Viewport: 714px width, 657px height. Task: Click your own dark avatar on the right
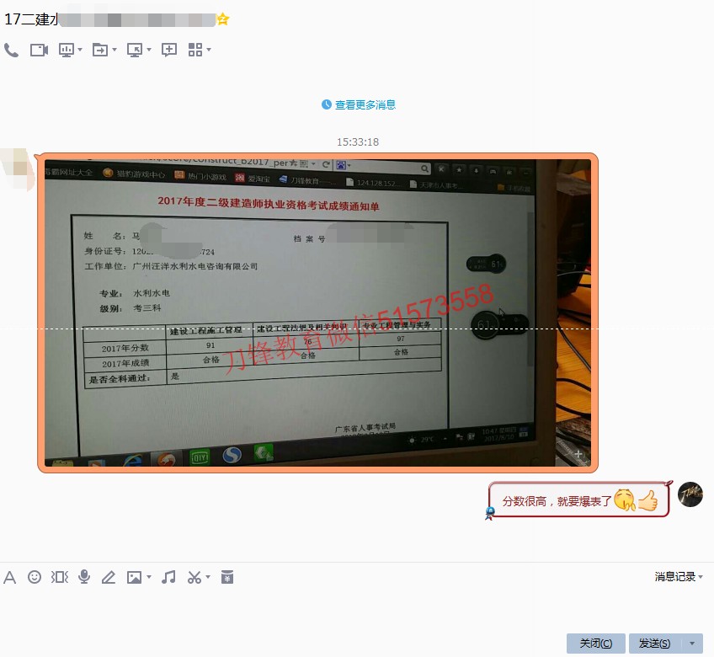(x=690, y=494)
